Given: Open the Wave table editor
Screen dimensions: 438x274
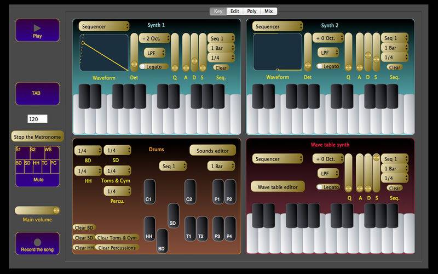Looking at the screenshot, I should [278, 187].
